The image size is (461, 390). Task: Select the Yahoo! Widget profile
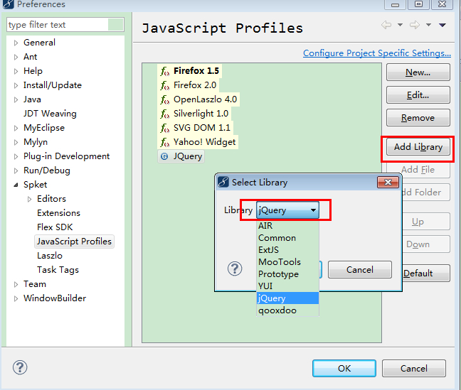click(x=198, y=142)
